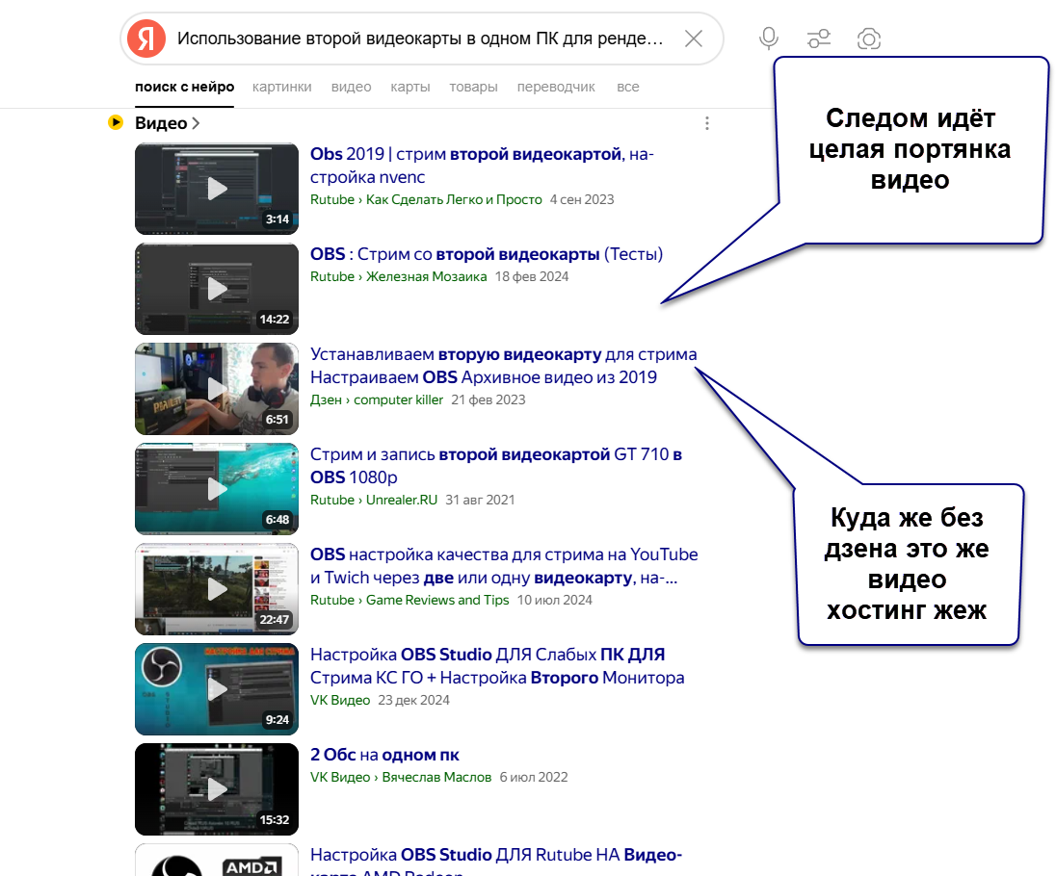1056x876 pixels.
Task: Play the 3:14 Obs 2019 video thumbnail
Action: 217,189
